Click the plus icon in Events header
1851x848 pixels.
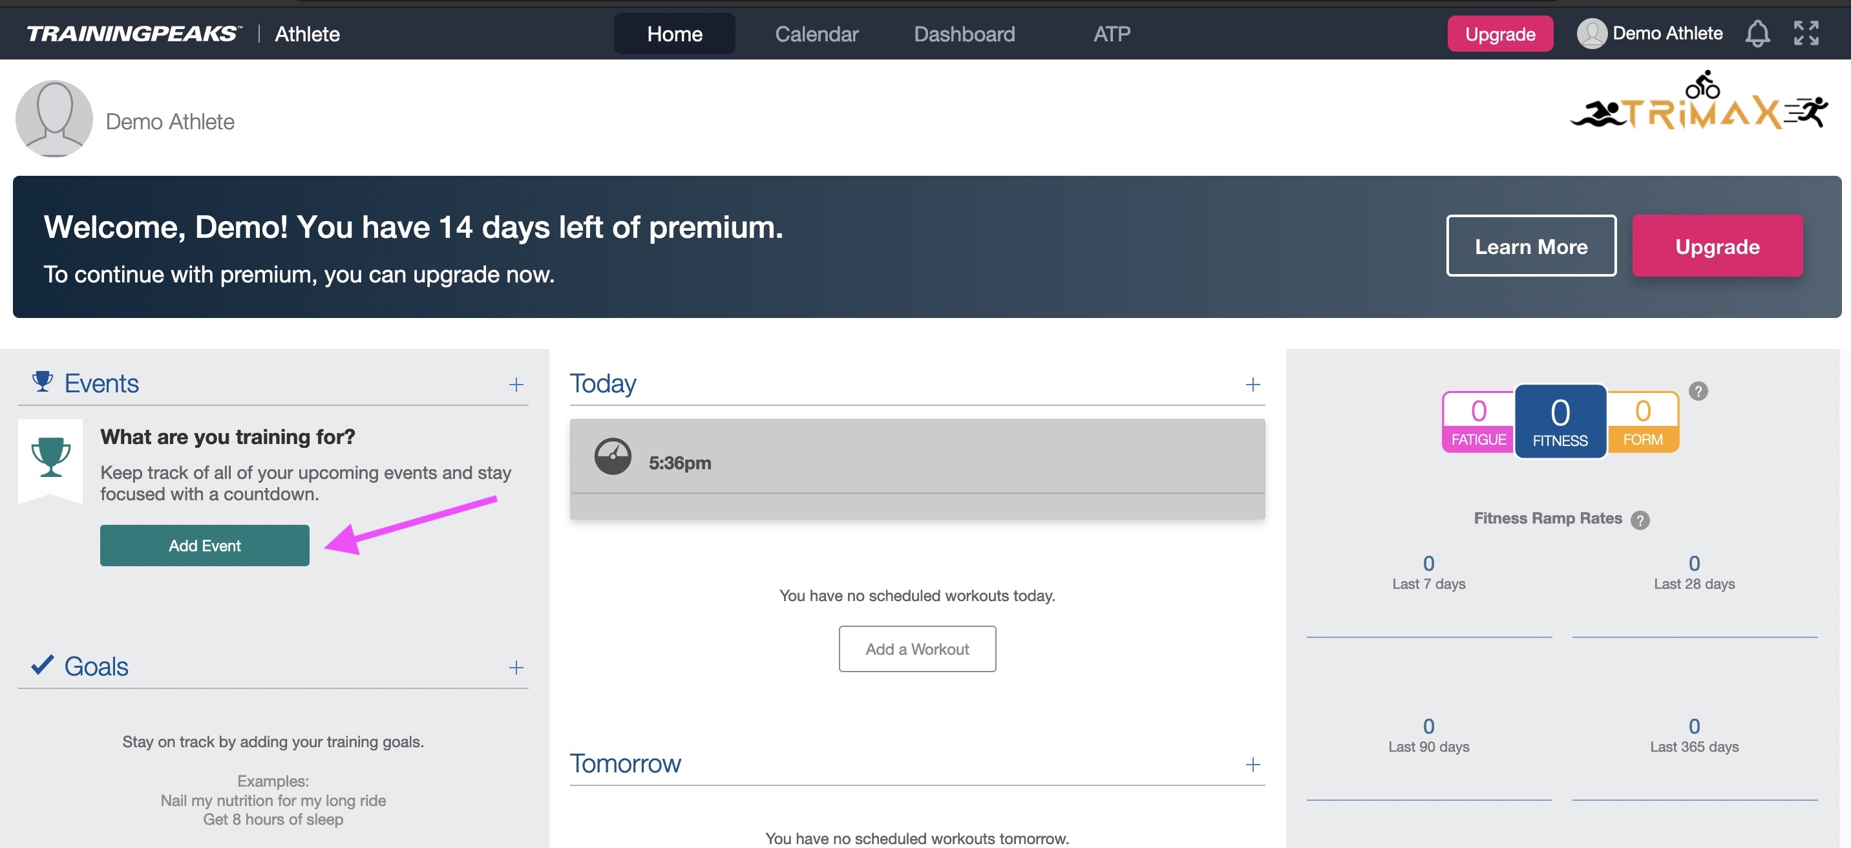[x=516, y=385]
